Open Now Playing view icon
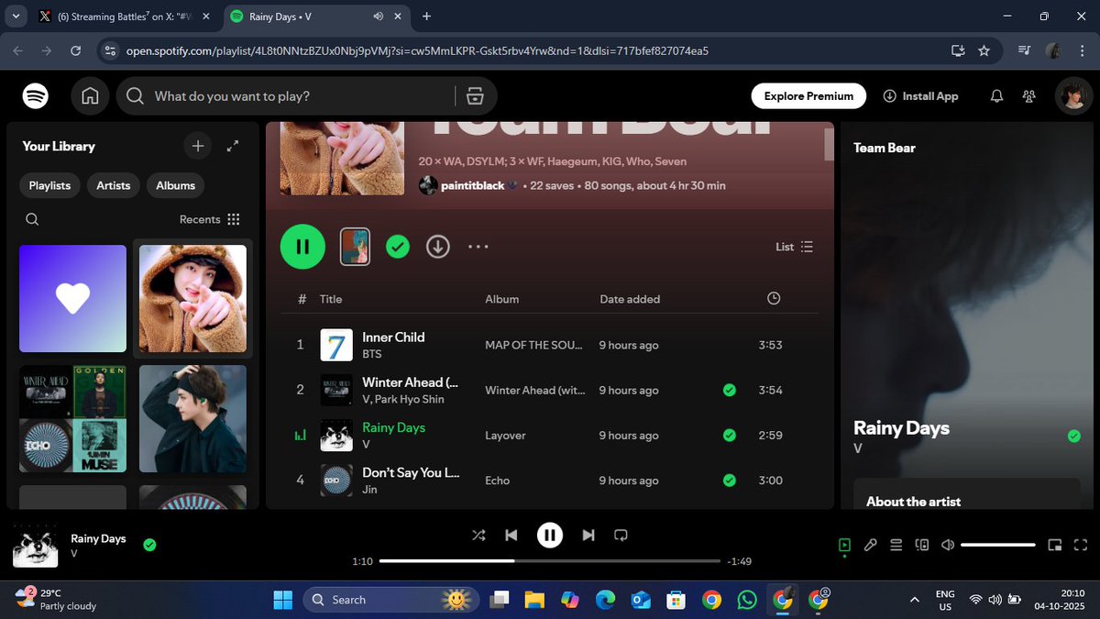The height and width of the screenshot is (619, 1100). pos(844,545)
